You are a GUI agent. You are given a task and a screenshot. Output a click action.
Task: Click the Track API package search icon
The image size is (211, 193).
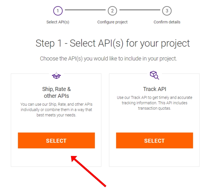[154, 75]
